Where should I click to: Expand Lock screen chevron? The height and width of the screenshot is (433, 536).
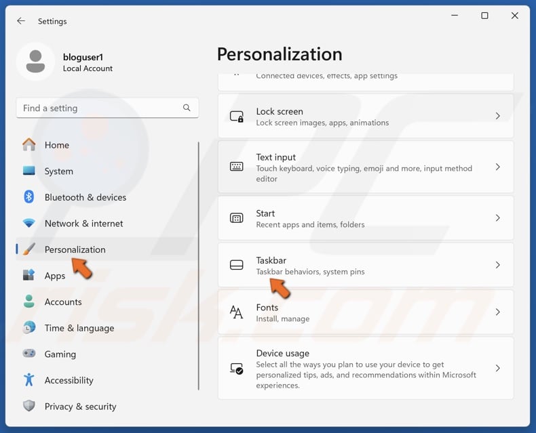tap(498, 116)
